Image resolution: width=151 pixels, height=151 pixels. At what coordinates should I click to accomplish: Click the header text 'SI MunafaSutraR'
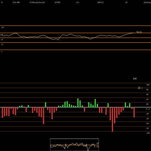click(x=37, y=2)
